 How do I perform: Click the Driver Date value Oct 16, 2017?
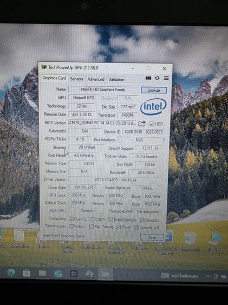85,187
